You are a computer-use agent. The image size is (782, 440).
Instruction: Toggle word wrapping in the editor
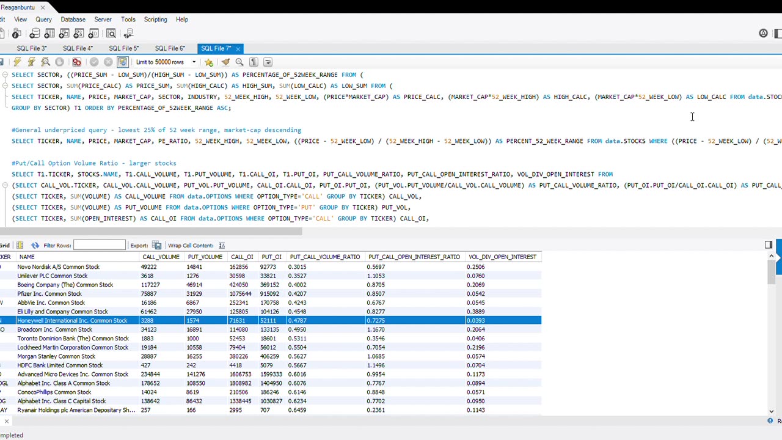(x=268, y=62)
